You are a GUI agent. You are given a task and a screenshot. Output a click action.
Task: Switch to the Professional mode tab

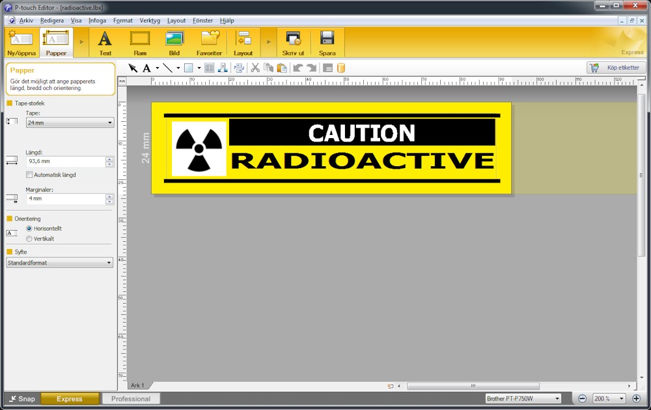tap(131, 399)
